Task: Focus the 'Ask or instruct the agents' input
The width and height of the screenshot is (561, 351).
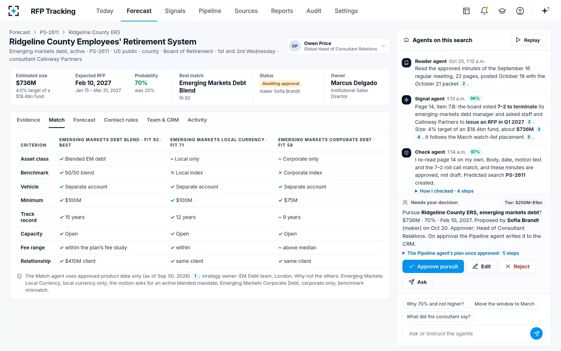Action: (467, 333)
